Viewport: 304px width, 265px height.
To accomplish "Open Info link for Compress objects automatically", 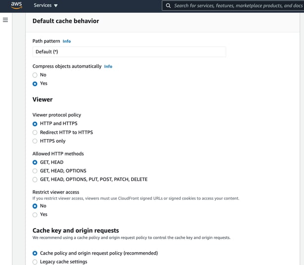I will pyautogui.click(x=108, y=67).
